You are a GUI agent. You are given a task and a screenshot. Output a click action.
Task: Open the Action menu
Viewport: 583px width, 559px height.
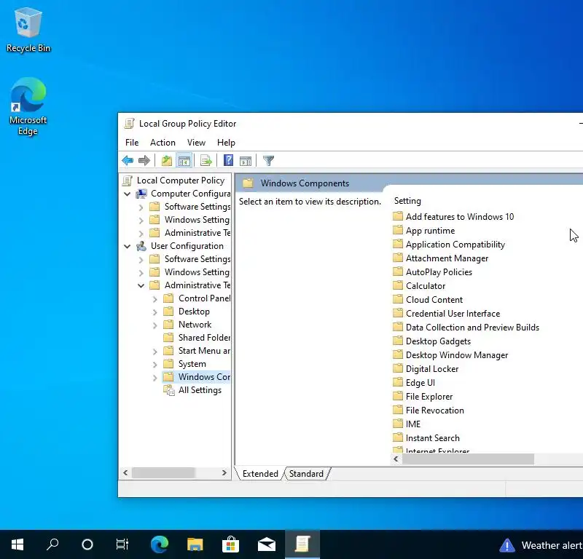click(163, 143)
